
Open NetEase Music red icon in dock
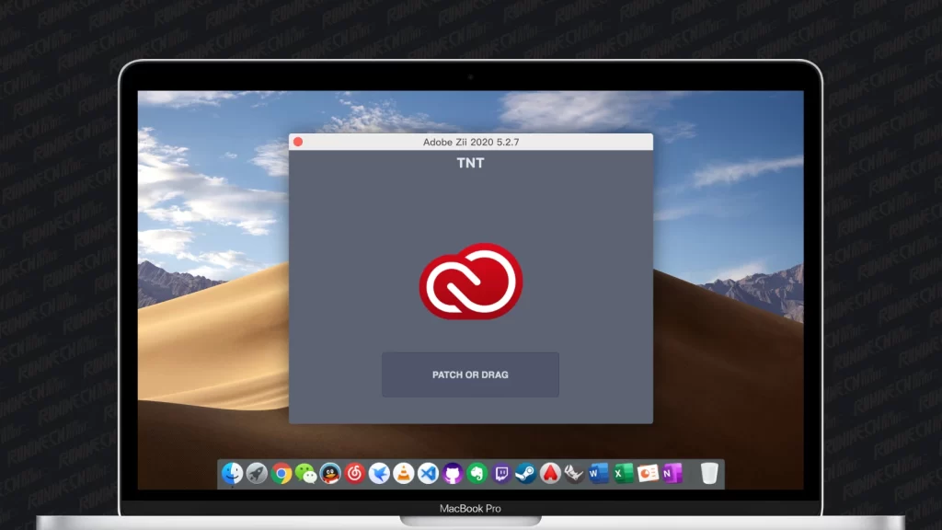click(x=355, y=474)
